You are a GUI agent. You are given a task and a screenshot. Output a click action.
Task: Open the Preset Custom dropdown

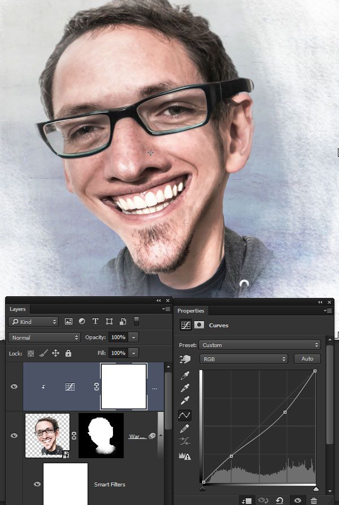tap(260, 345)
